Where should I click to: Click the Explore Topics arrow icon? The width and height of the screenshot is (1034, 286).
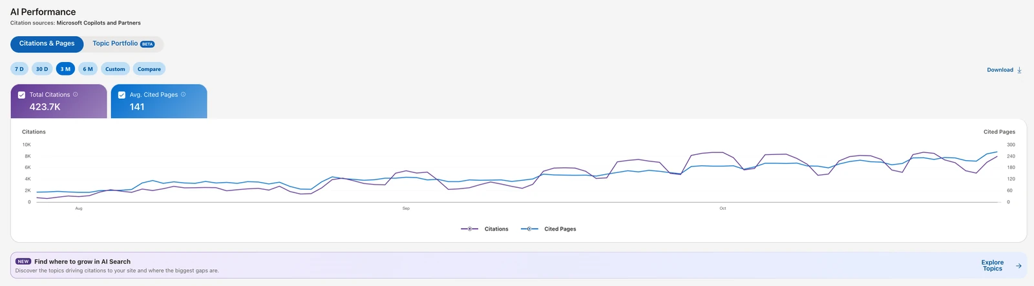pyautogui.click(x=1018, y=265)
